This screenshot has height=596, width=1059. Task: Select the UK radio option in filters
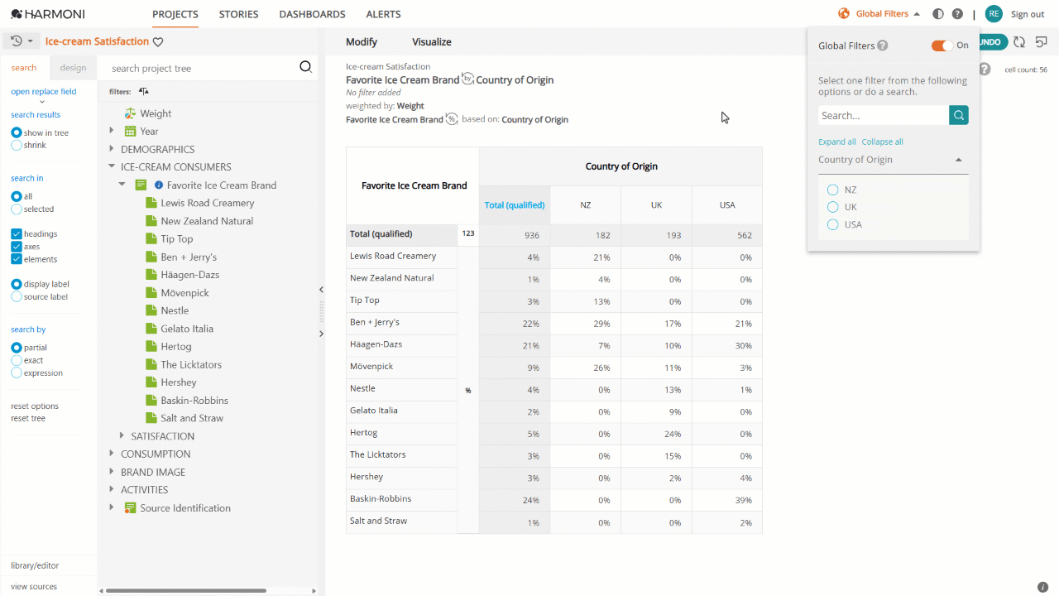[x=833, y=207]
